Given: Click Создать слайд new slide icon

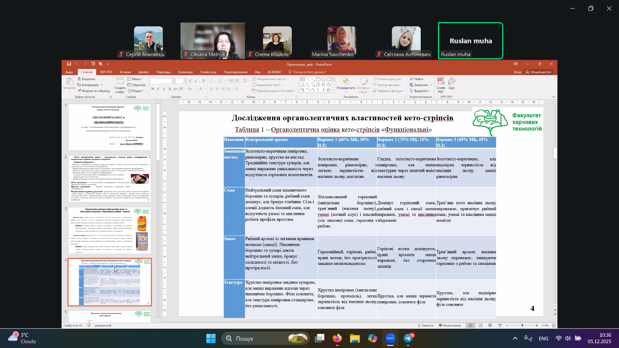Looking at the screenshot, I should click(x=120, y=81).
